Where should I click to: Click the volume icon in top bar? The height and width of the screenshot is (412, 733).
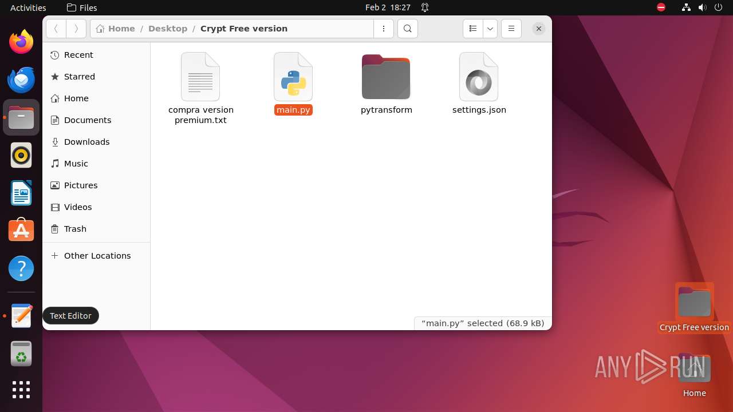point(702,7)
